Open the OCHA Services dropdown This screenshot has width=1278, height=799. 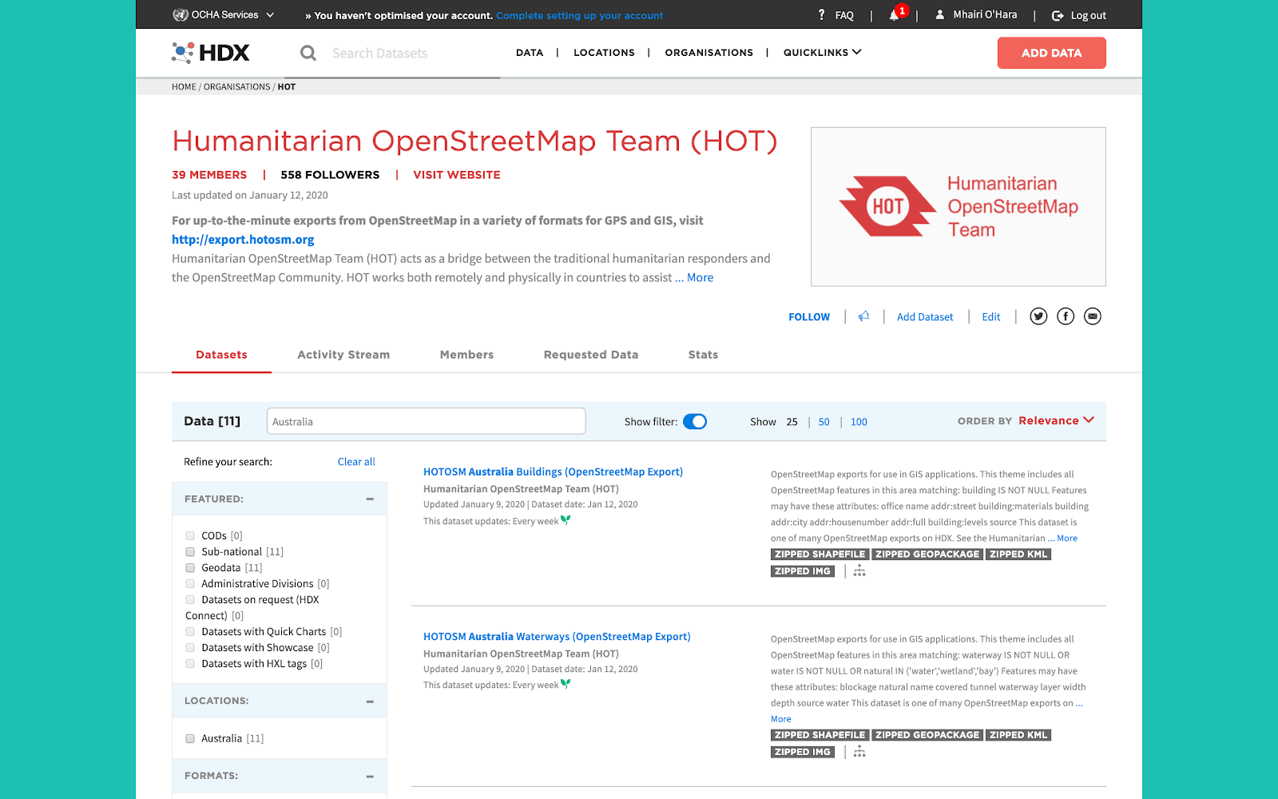pyautogui.click(x=224, y=14)
